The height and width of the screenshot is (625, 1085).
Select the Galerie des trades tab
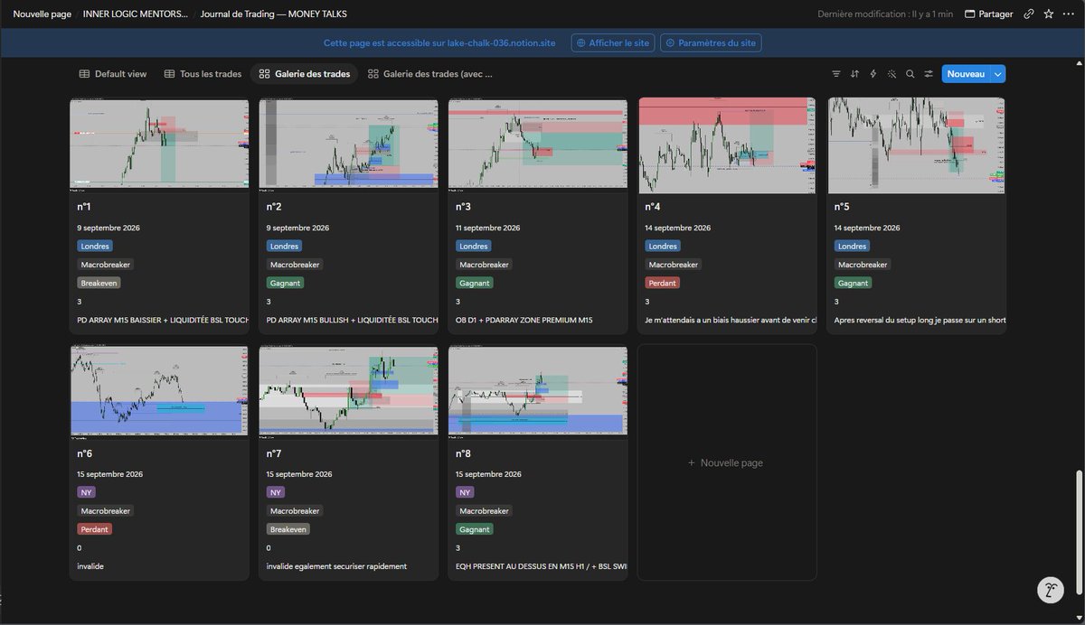coord(305,74)
